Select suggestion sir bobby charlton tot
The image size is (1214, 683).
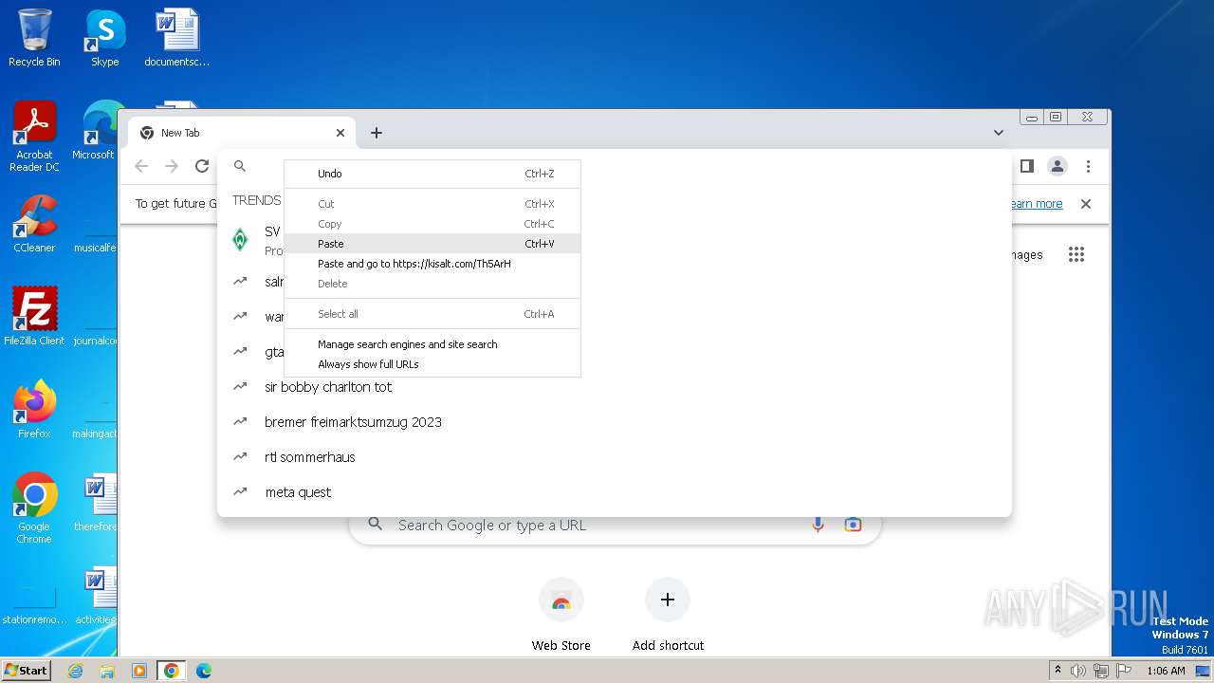click(615, 387)
